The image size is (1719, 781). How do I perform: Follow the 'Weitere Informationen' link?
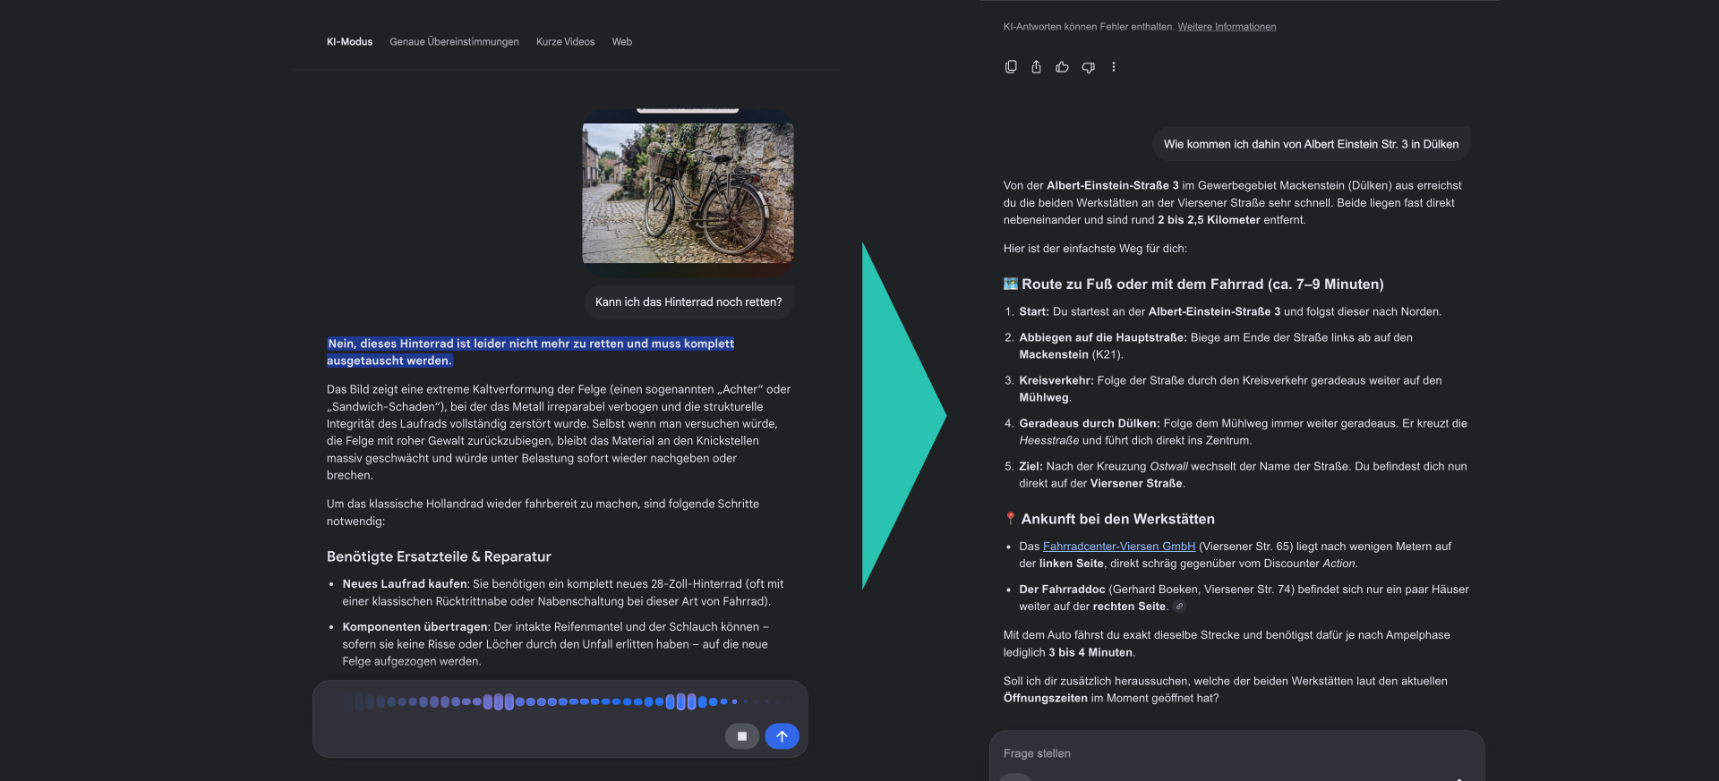click(1227, 27)
